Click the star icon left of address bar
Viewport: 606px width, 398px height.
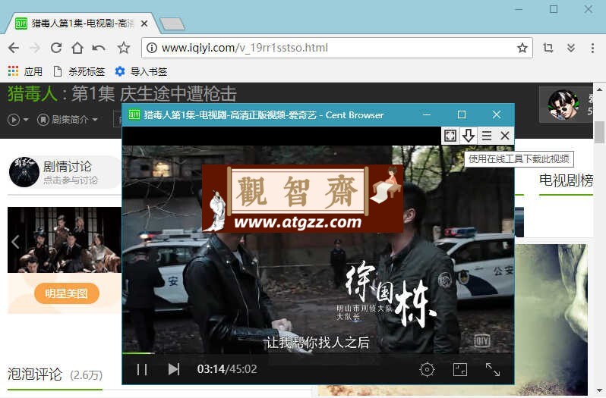pos(124,48)
